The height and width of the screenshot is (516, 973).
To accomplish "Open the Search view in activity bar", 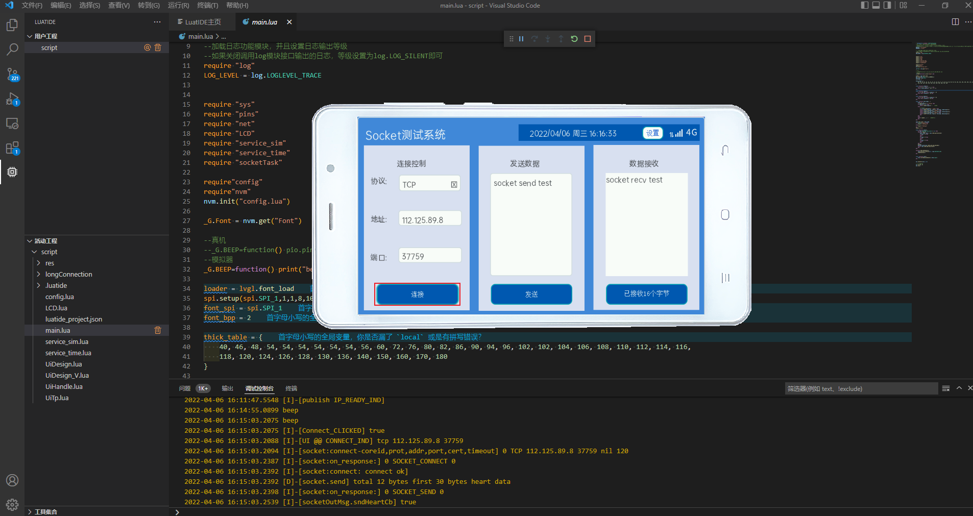I will [12, 50].
